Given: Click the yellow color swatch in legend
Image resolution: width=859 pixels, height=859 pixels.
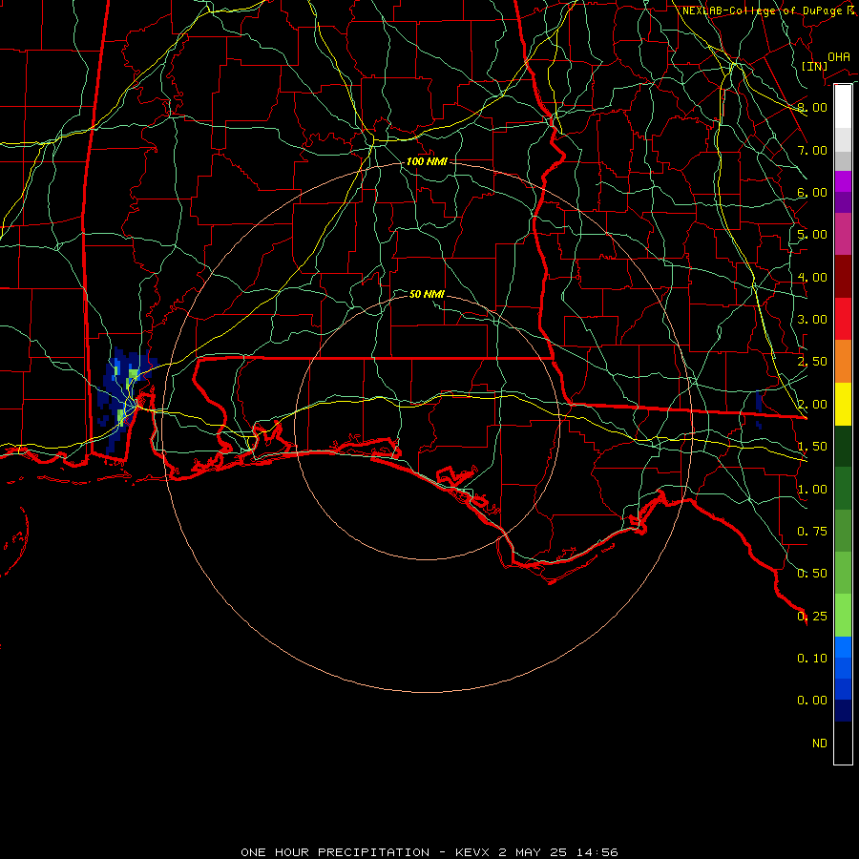Looking at the screenshot, I should point(843,404).
